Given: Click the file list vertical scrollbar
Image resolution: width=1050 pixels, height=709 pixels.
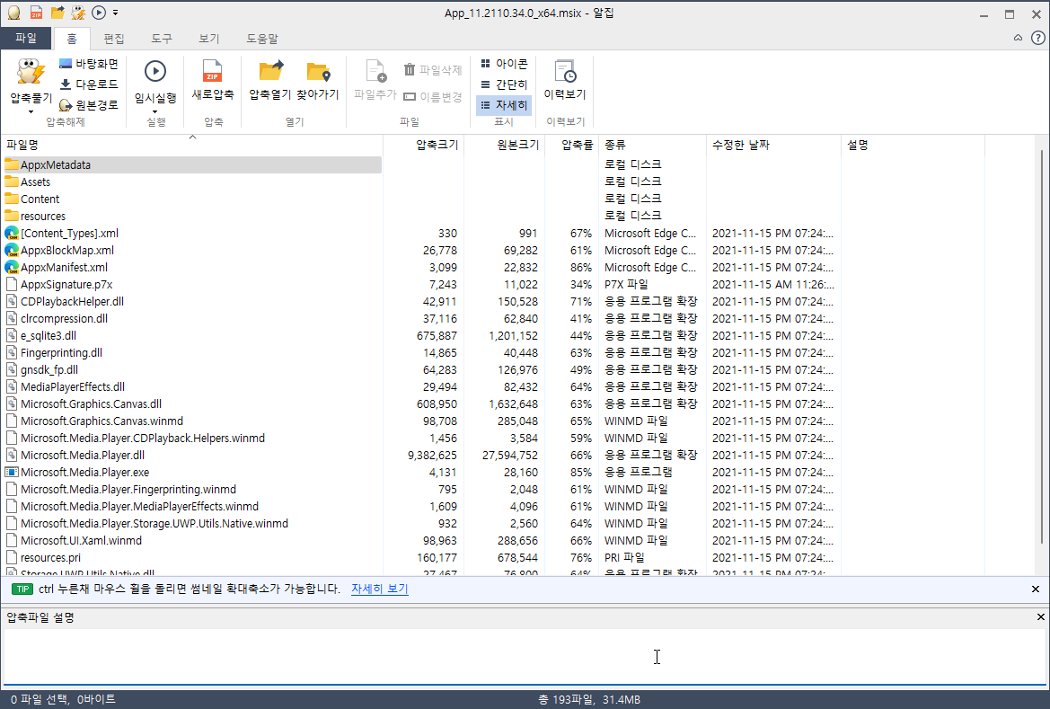Looking at the screenshot, I should 1042,347.
